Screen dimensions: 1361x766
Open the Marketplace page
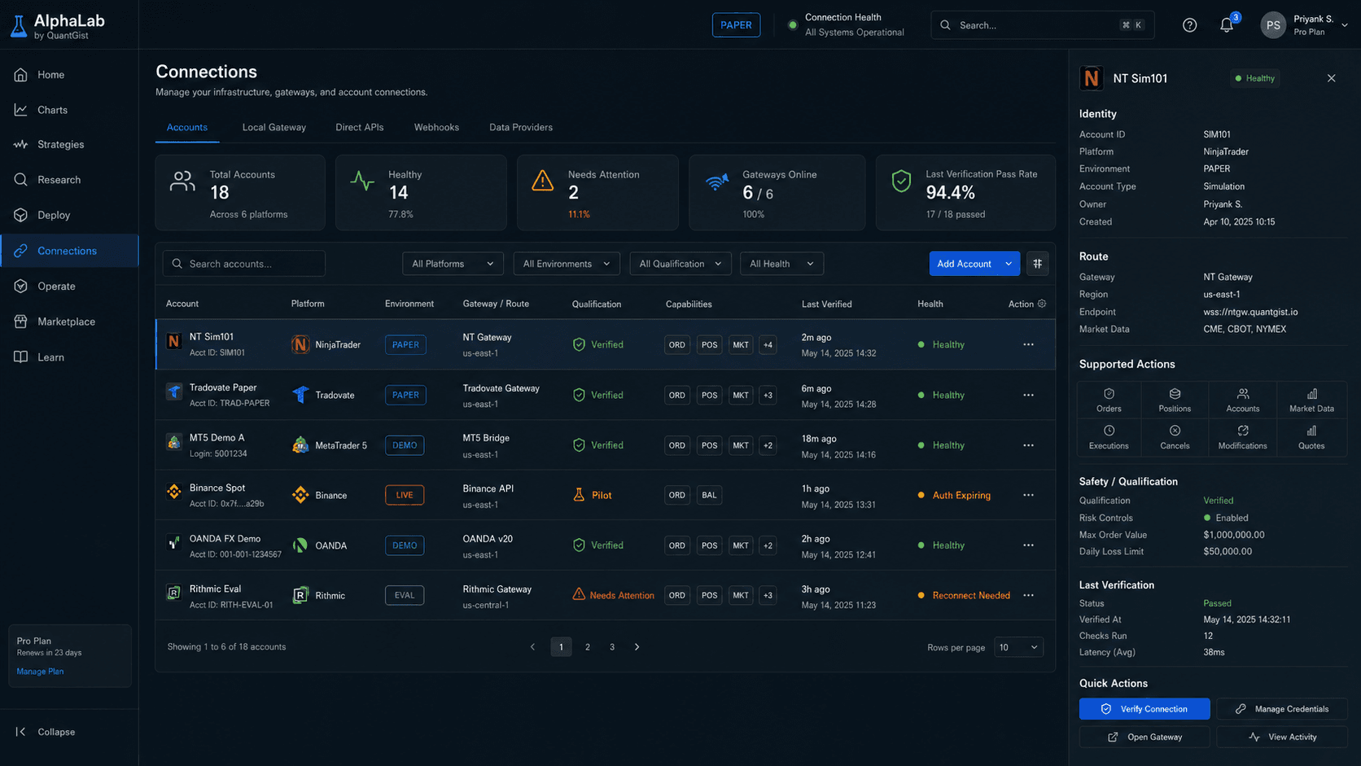(x=69, y=322)
